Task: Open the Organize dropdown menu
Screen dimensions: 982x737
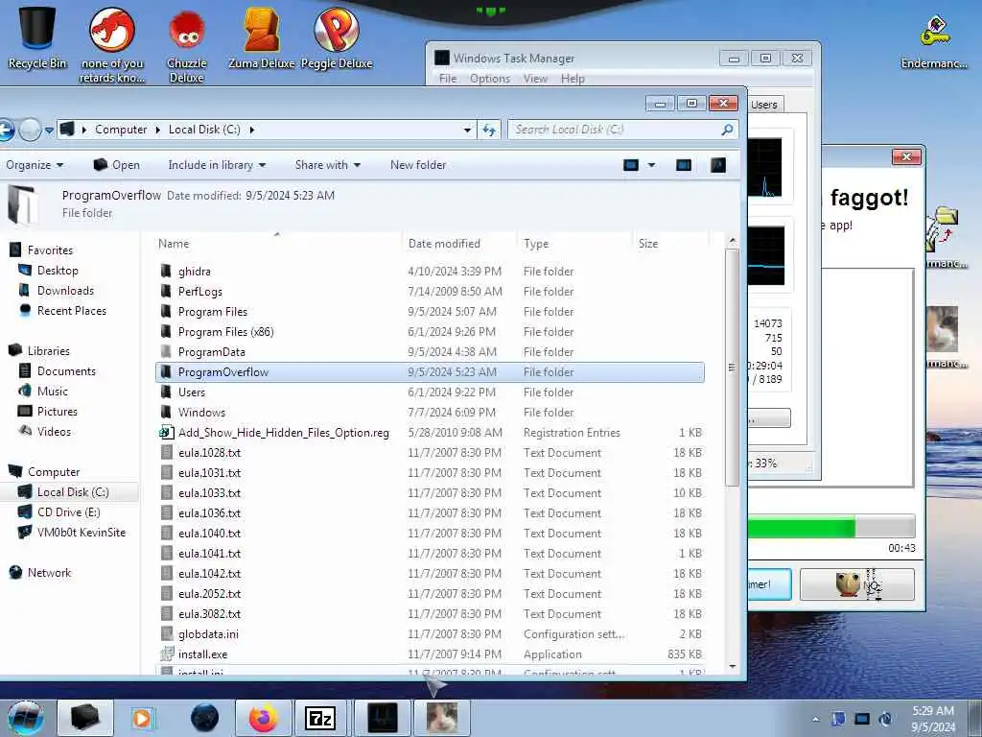Action: click(35, 165)
